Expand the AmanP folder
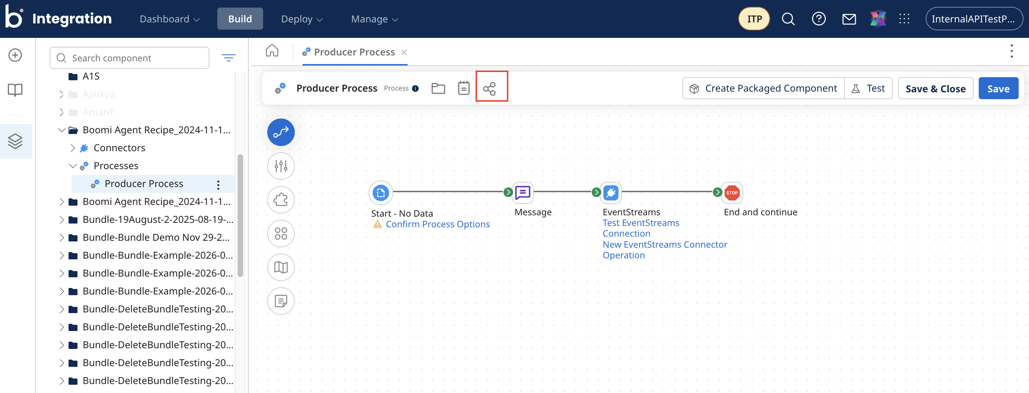The height and width of the screenshot is (393, 1029). 61,112
